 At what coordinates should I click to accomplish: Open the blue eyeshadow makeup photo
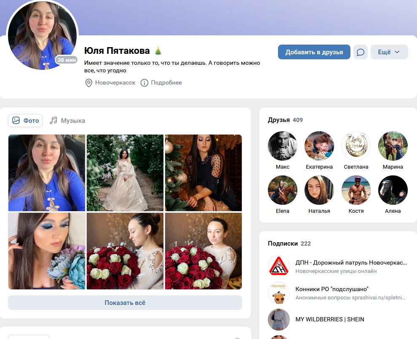coord(47,251)
